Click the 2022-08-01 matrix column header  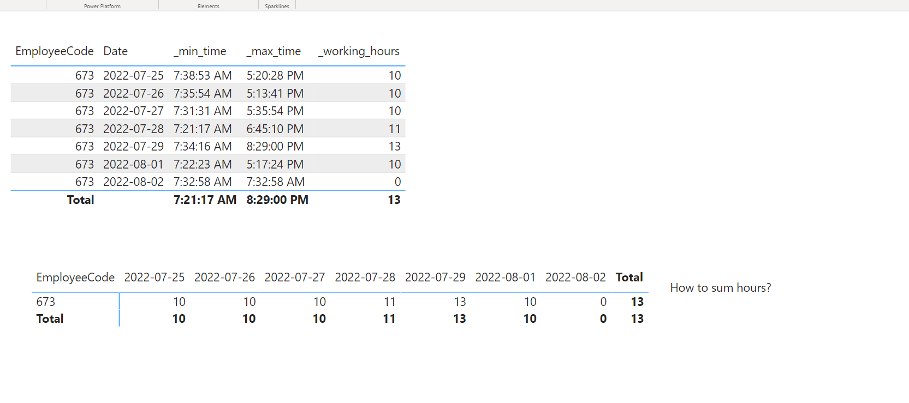pyautogui.click(x=506, y=277)
